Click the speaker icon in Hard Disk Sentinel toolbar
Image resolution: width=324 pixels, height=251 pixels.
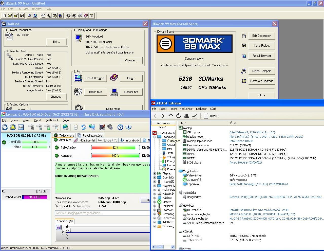(x=110, y=127)
